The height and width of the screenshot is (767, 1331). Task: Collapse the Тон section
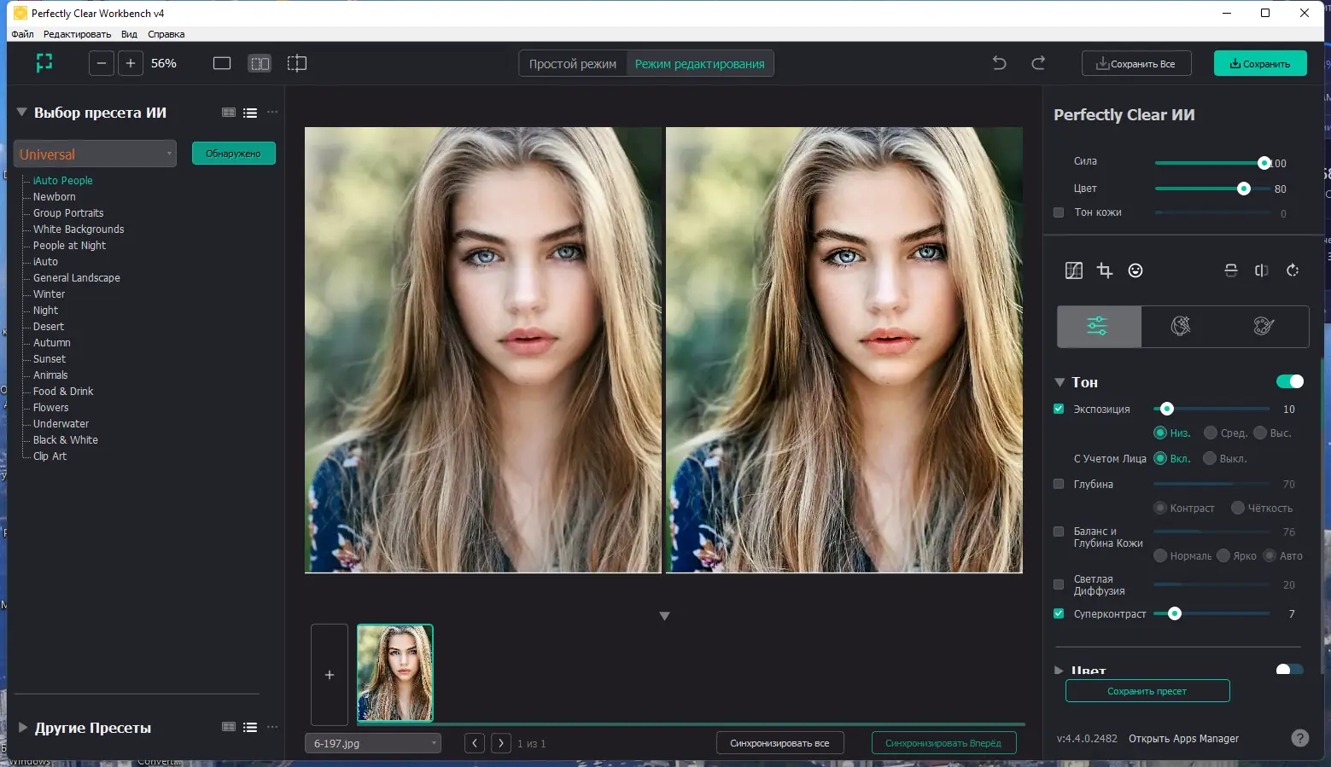tap(1060, 382)
